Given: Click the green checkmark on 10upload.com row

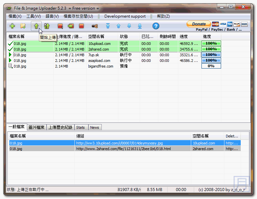Looking at the screenshot, I should pos(10,44).
